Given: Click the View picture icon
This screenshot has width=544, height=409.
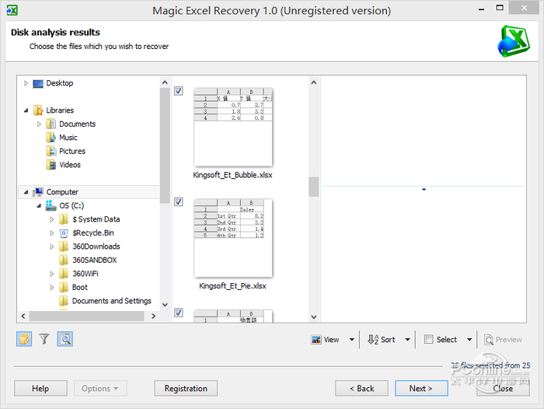Looking at the screenshot, I should coord(316,340).
